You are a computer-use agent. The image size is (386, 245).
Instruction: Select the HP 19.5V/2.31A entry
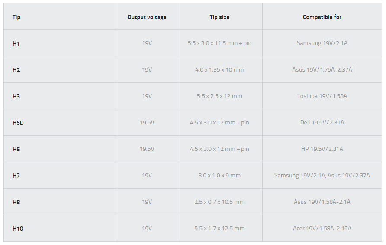tap(322, 149)
